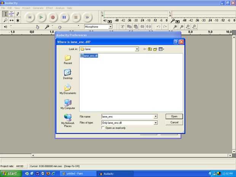
Task: Click Firefox icon in quick launch
Action: click(48, 174)
